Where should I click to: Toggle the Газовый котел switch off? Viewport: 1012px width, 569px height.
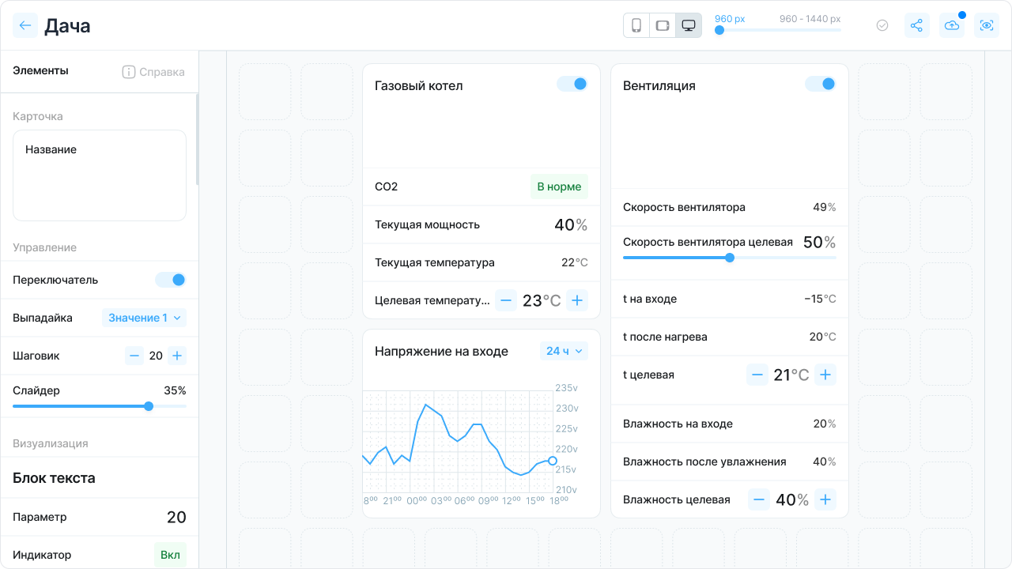(x=572, y=84)
